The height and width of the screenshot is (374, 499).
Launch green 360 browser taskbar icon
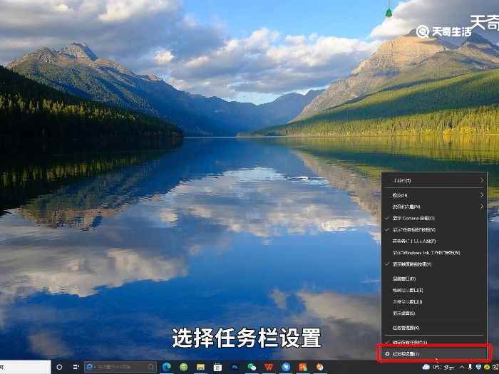tap(184, 367)
